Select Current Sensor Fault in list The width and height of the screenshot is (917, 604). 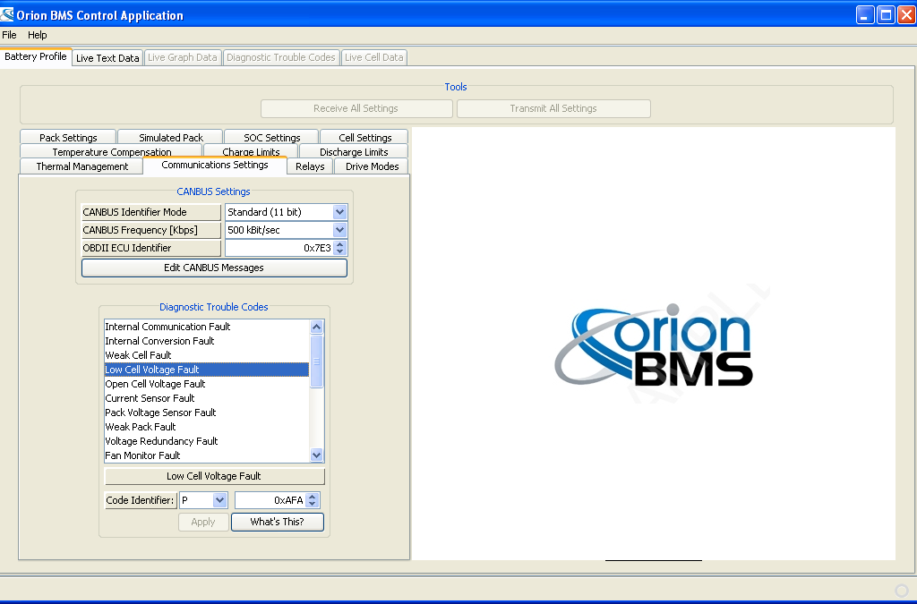pyautogui.click(x=207, y=398)
